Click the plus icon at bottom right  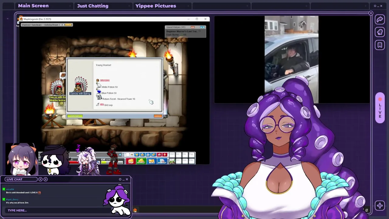pos(380,206)
